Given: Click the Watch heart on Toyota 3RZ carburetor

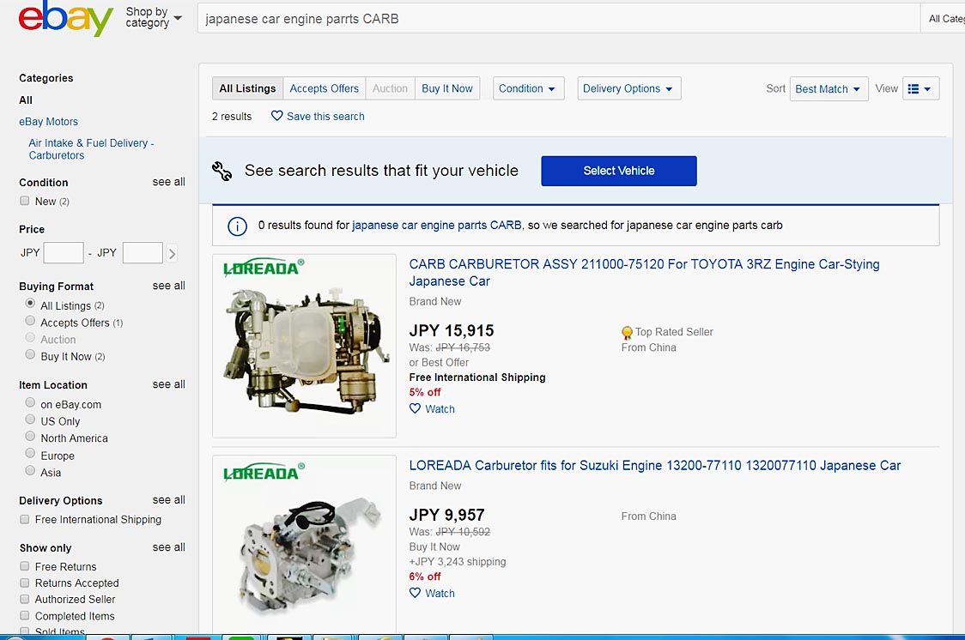Looking at the screenshot, I should pos(416,409).
